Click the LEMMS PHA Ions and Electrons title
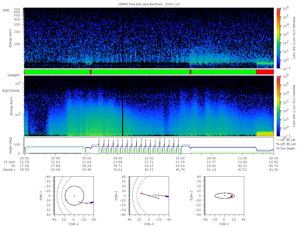Viewport: 304px width, 228px height. [149, 4]
